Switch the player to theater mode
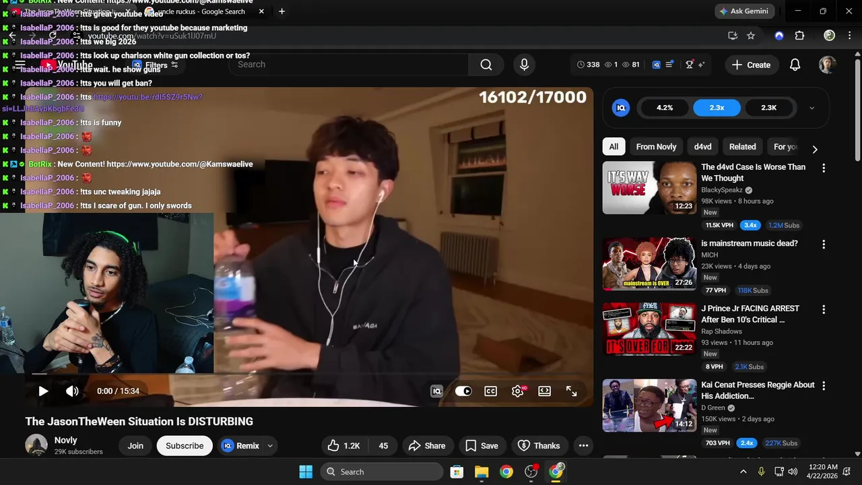This screenshot has height=485, width=862. click(x=544, y=391)
